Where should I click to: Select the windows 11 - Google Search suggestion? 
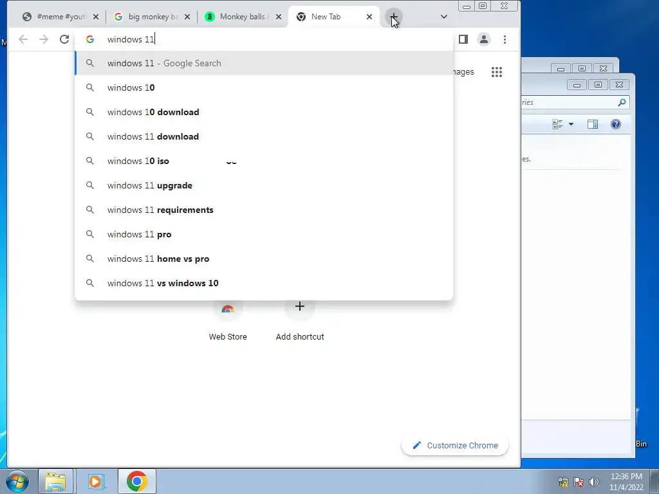coord(264,63)
